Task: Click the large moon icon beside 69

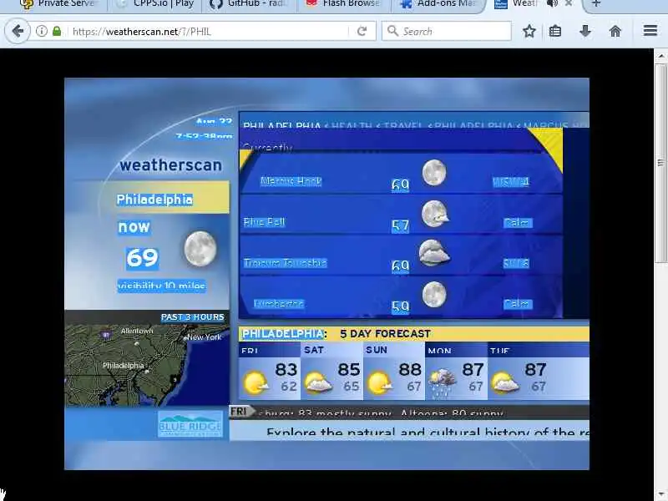Action: point(200,249)
